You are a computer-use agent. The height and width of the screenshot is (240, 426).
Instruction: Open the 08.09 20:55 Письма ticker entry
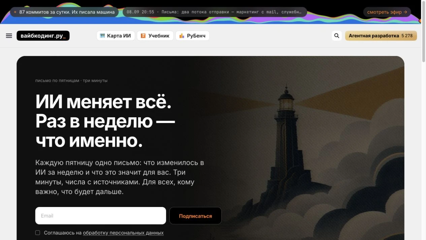click(215, 12)
